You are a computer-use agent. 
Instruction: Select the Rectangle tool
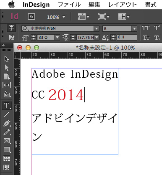[x=7, y=150]
